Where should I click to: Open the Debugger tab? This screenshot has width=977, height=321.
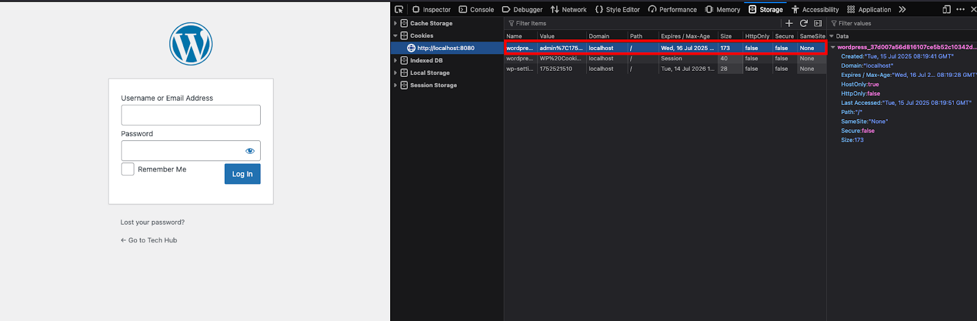pos(522,9)
